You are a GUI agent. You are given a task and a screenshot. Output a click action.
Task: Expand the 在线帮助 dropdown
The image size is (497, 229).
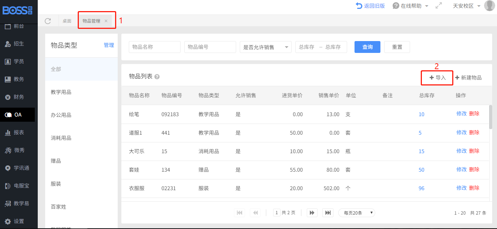[410, 6]
